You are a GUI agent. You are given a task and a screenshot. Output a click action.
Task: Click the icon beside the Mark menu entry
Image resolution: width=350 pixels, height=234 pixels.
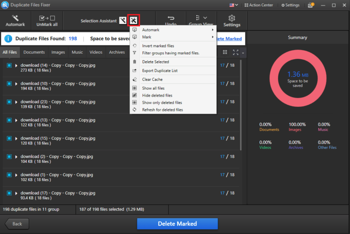(x=135, y=37)
